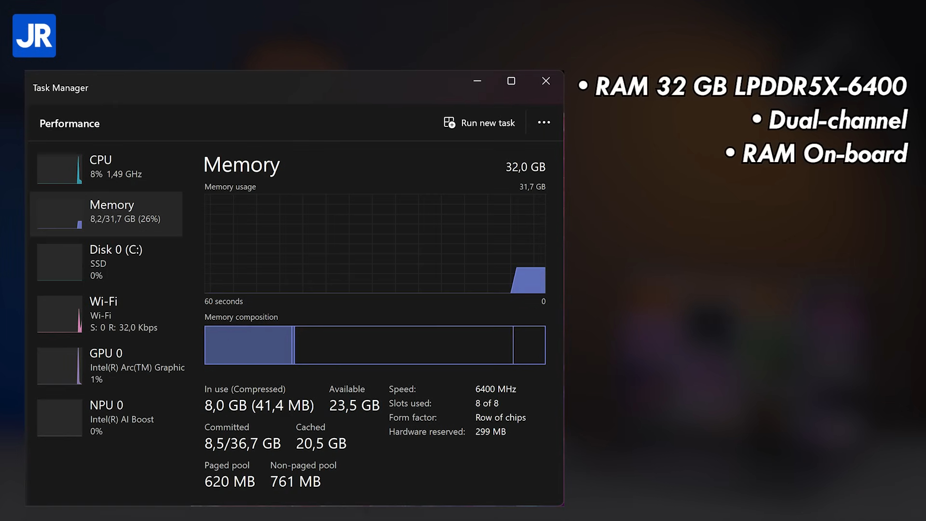Click the in-use segment of memory composition bar
926x521 pixels.
click(x=248, y=345)
